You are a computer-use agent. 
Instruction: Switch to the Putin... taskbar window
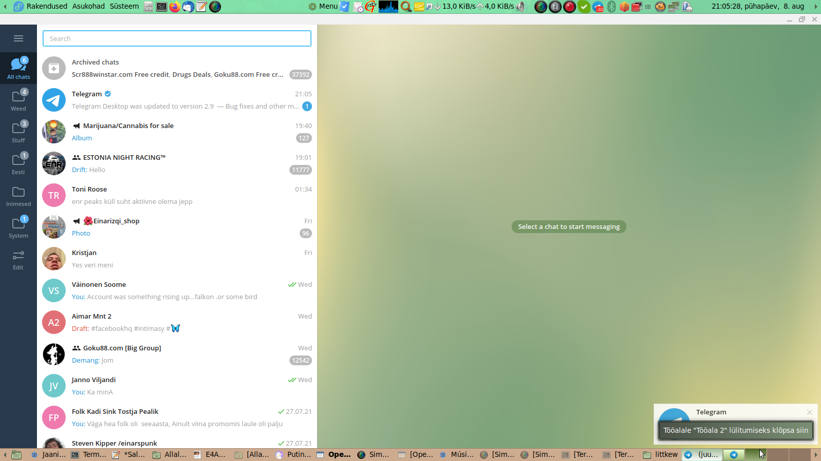click(294, 454)
